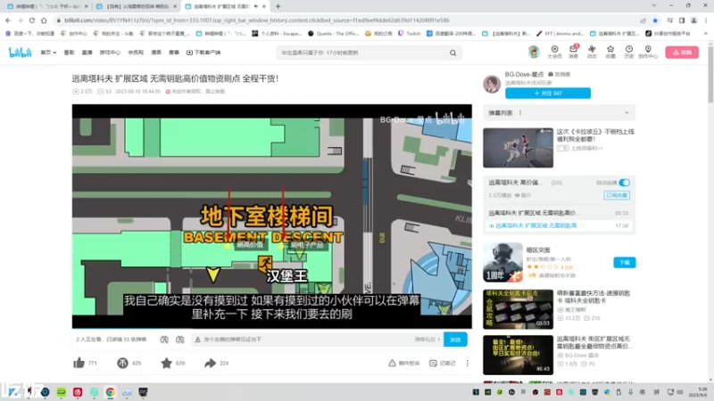The image size is (714, 401).
Task: Open the 漫画 navigation item
Action: coord(156,53)
